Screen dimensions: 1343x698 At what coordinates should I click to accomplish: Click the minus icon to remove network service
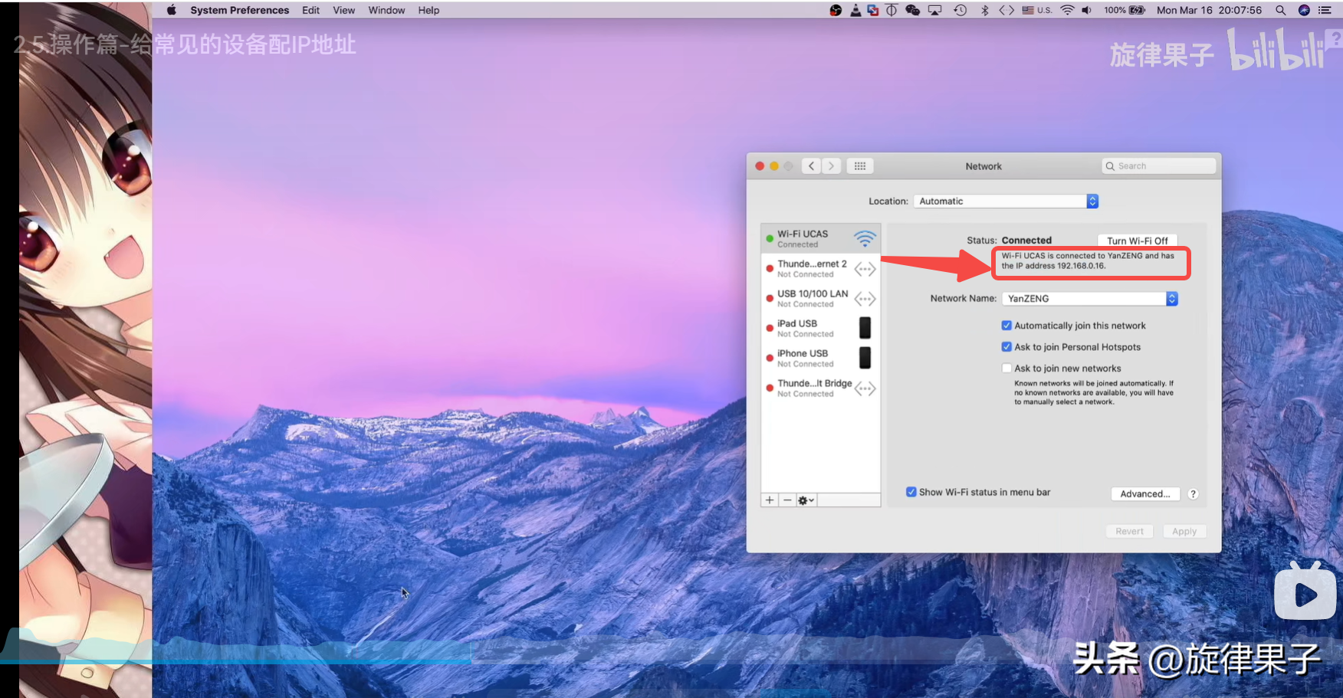(787, 500)
